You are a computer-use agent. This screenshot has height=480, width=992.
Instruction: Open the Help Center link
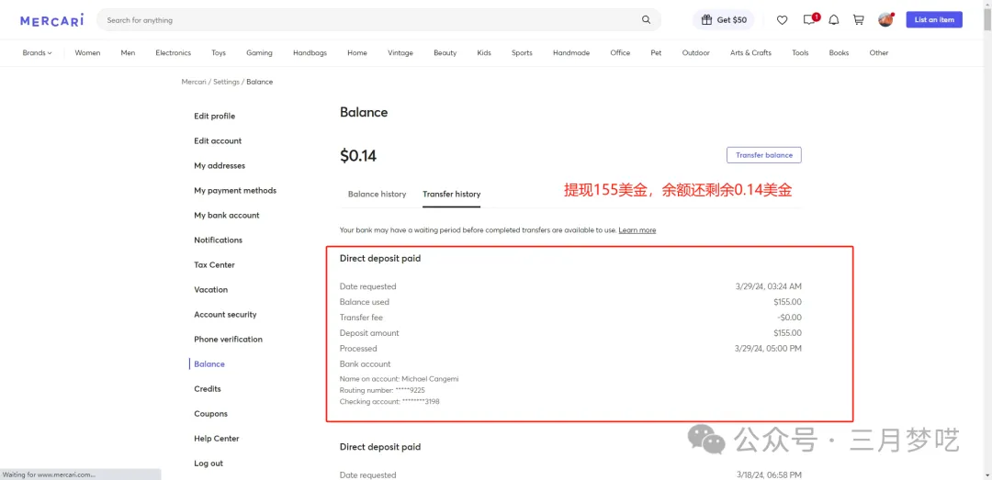(x=217, y=439)
